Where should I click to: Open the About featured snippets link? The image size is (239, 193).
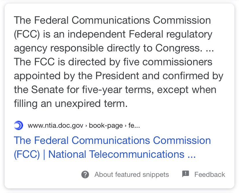pyautogui.click(x=131, y=175)
